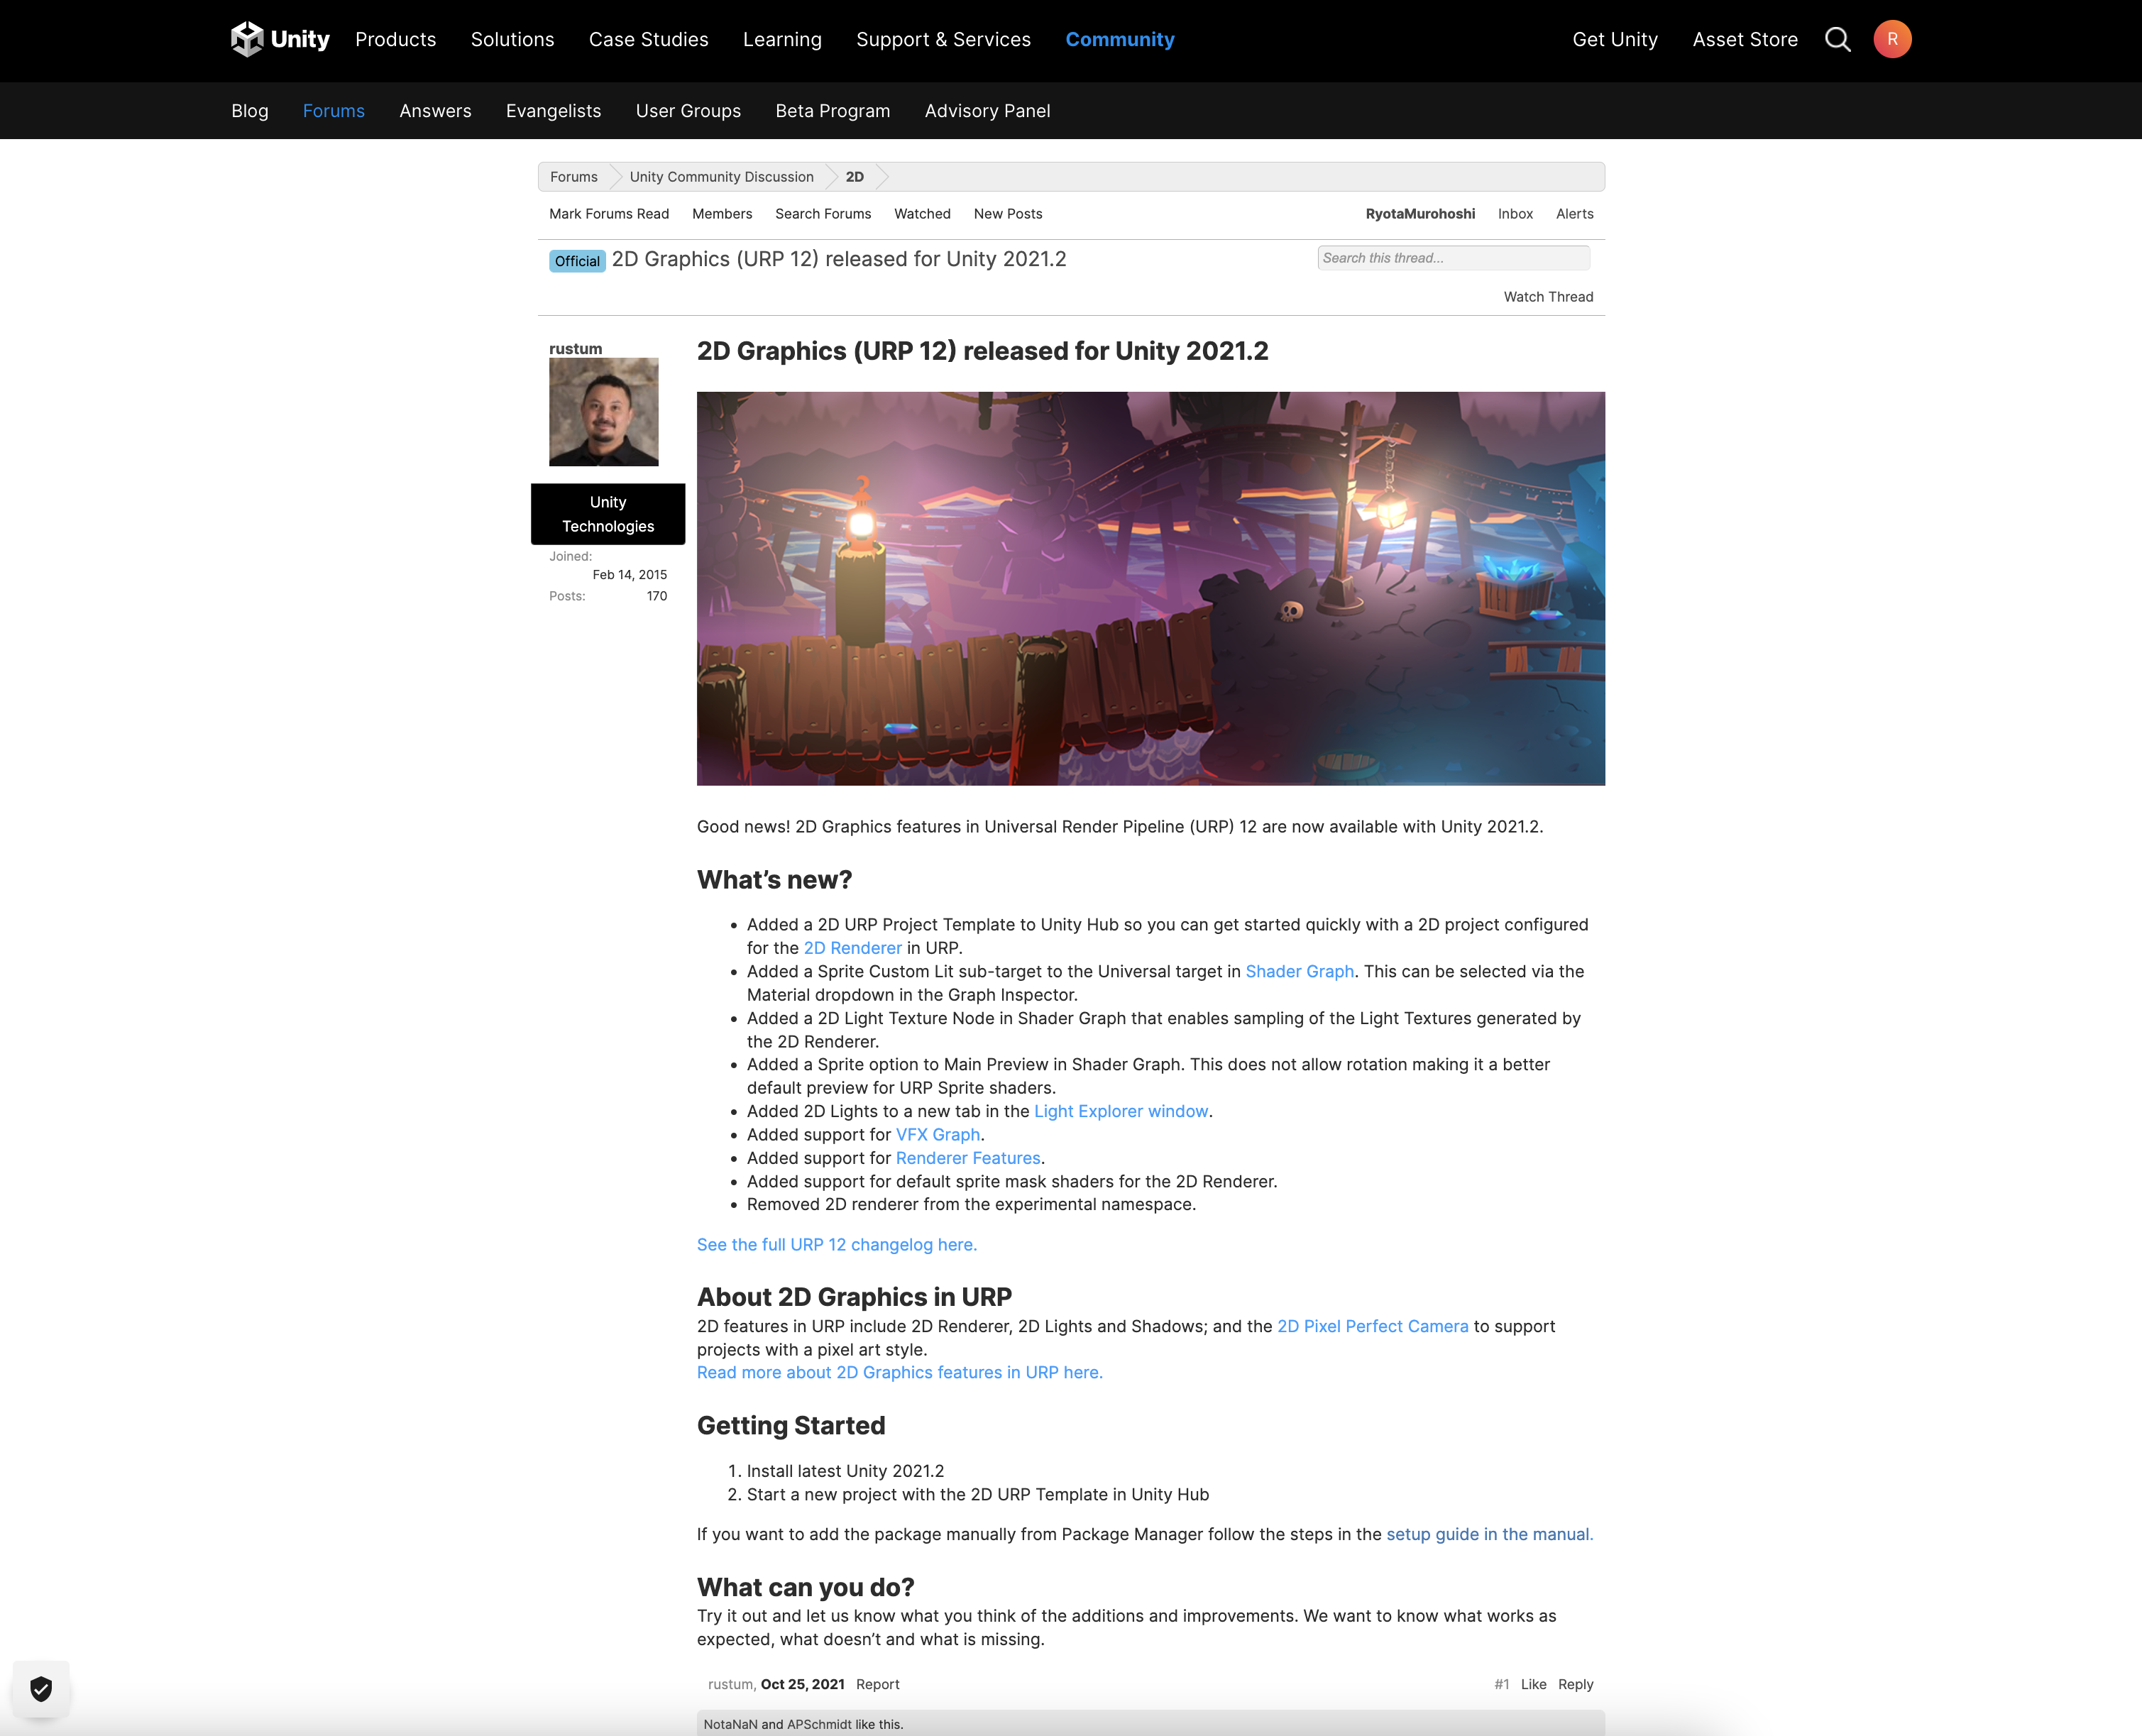Open the Light Explorer window link
2142x1736 pixels.
pyautogui.click(x=1120, y=1111)
